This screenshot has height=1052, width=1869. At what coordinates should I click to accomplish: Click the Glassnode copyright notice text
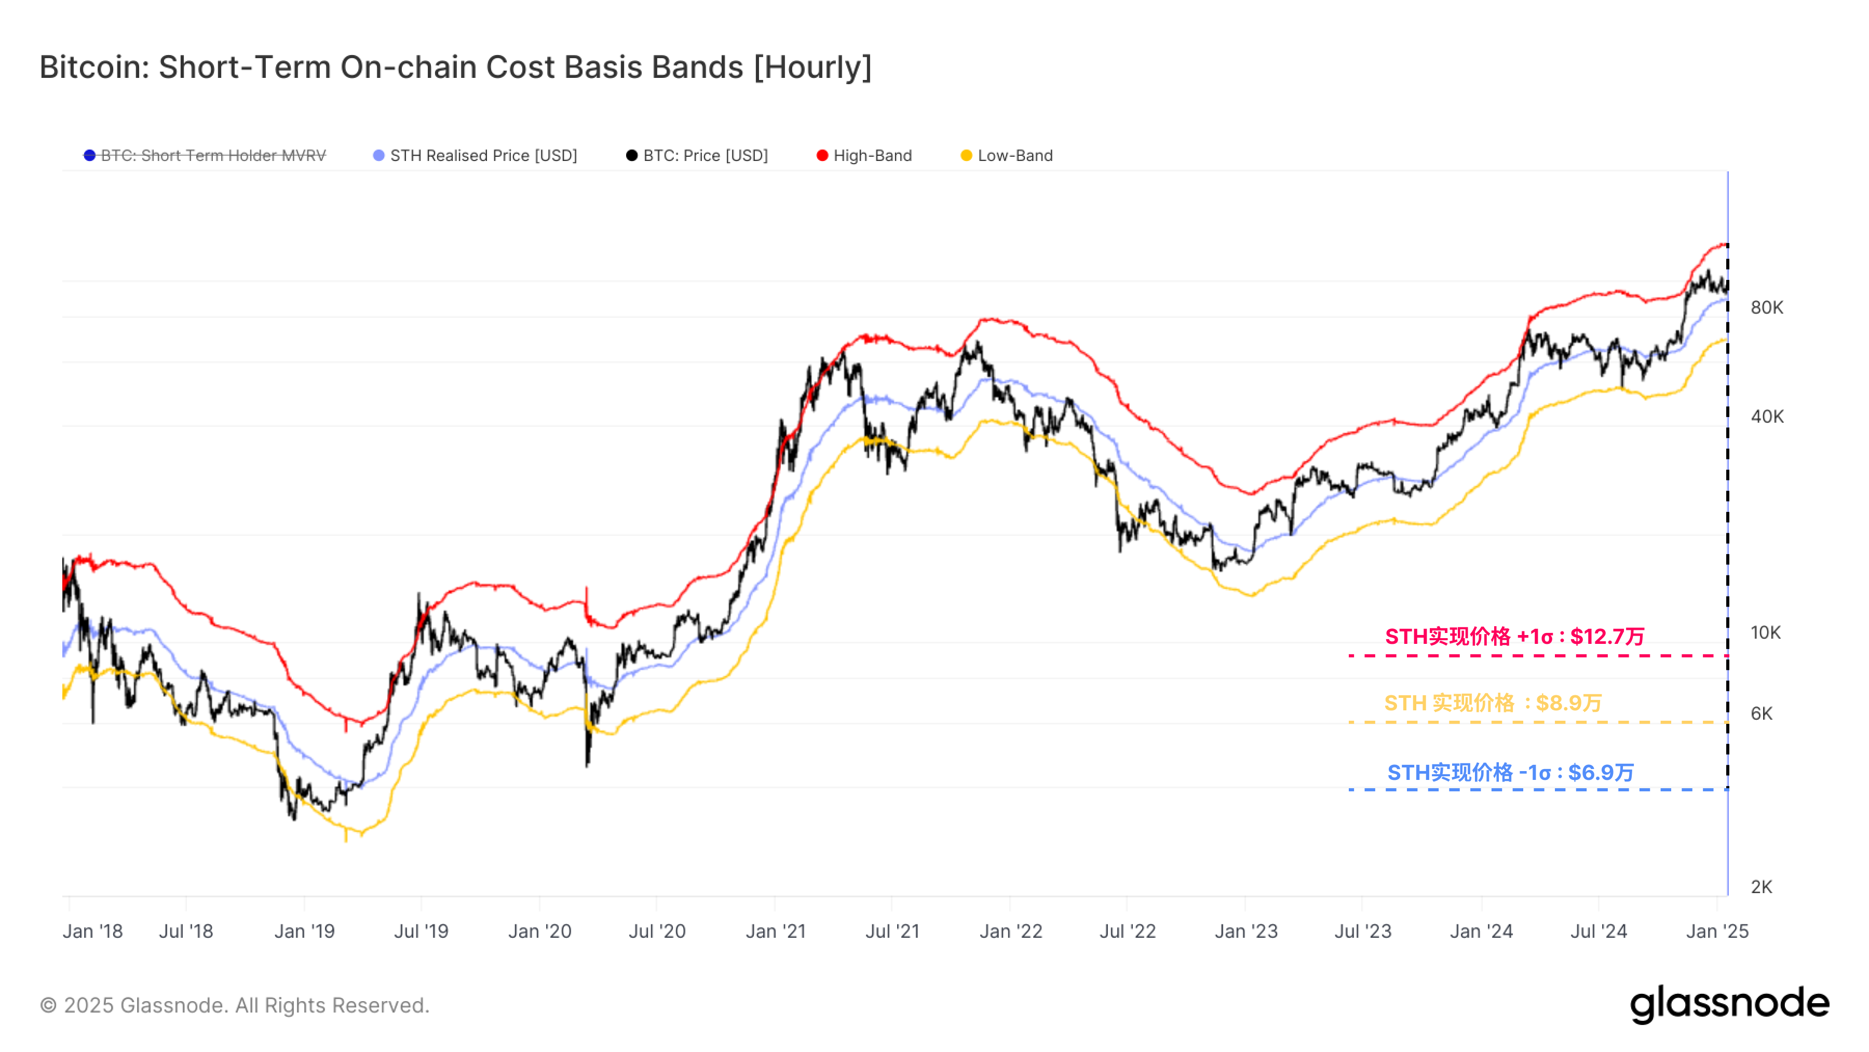pyautogui.click(x=234, y=1005)
